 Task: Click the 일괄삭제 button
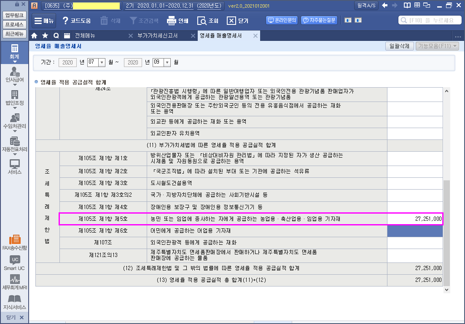pos(400,46)
